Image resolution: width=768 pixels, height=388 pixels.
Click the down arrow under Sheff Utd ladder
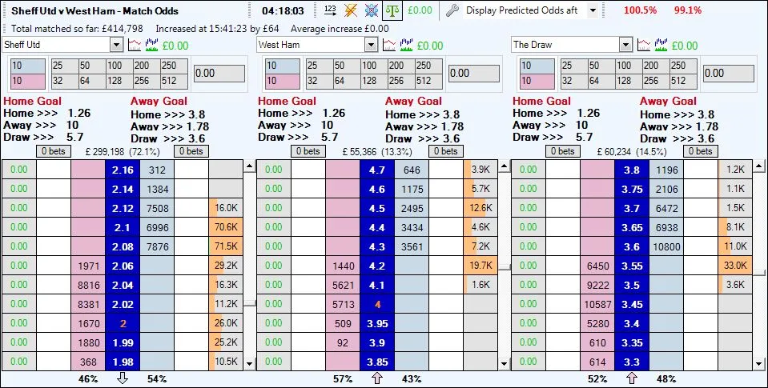click(123, 378)
